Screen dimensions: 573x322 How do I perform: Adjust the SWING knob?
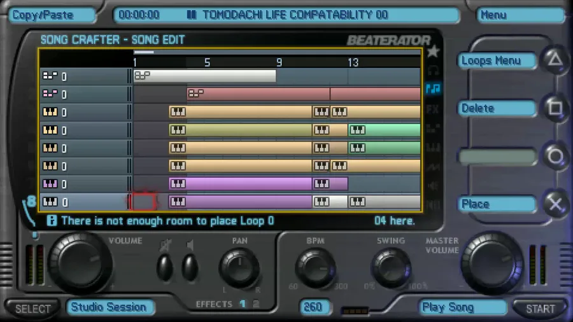(391, 269)
